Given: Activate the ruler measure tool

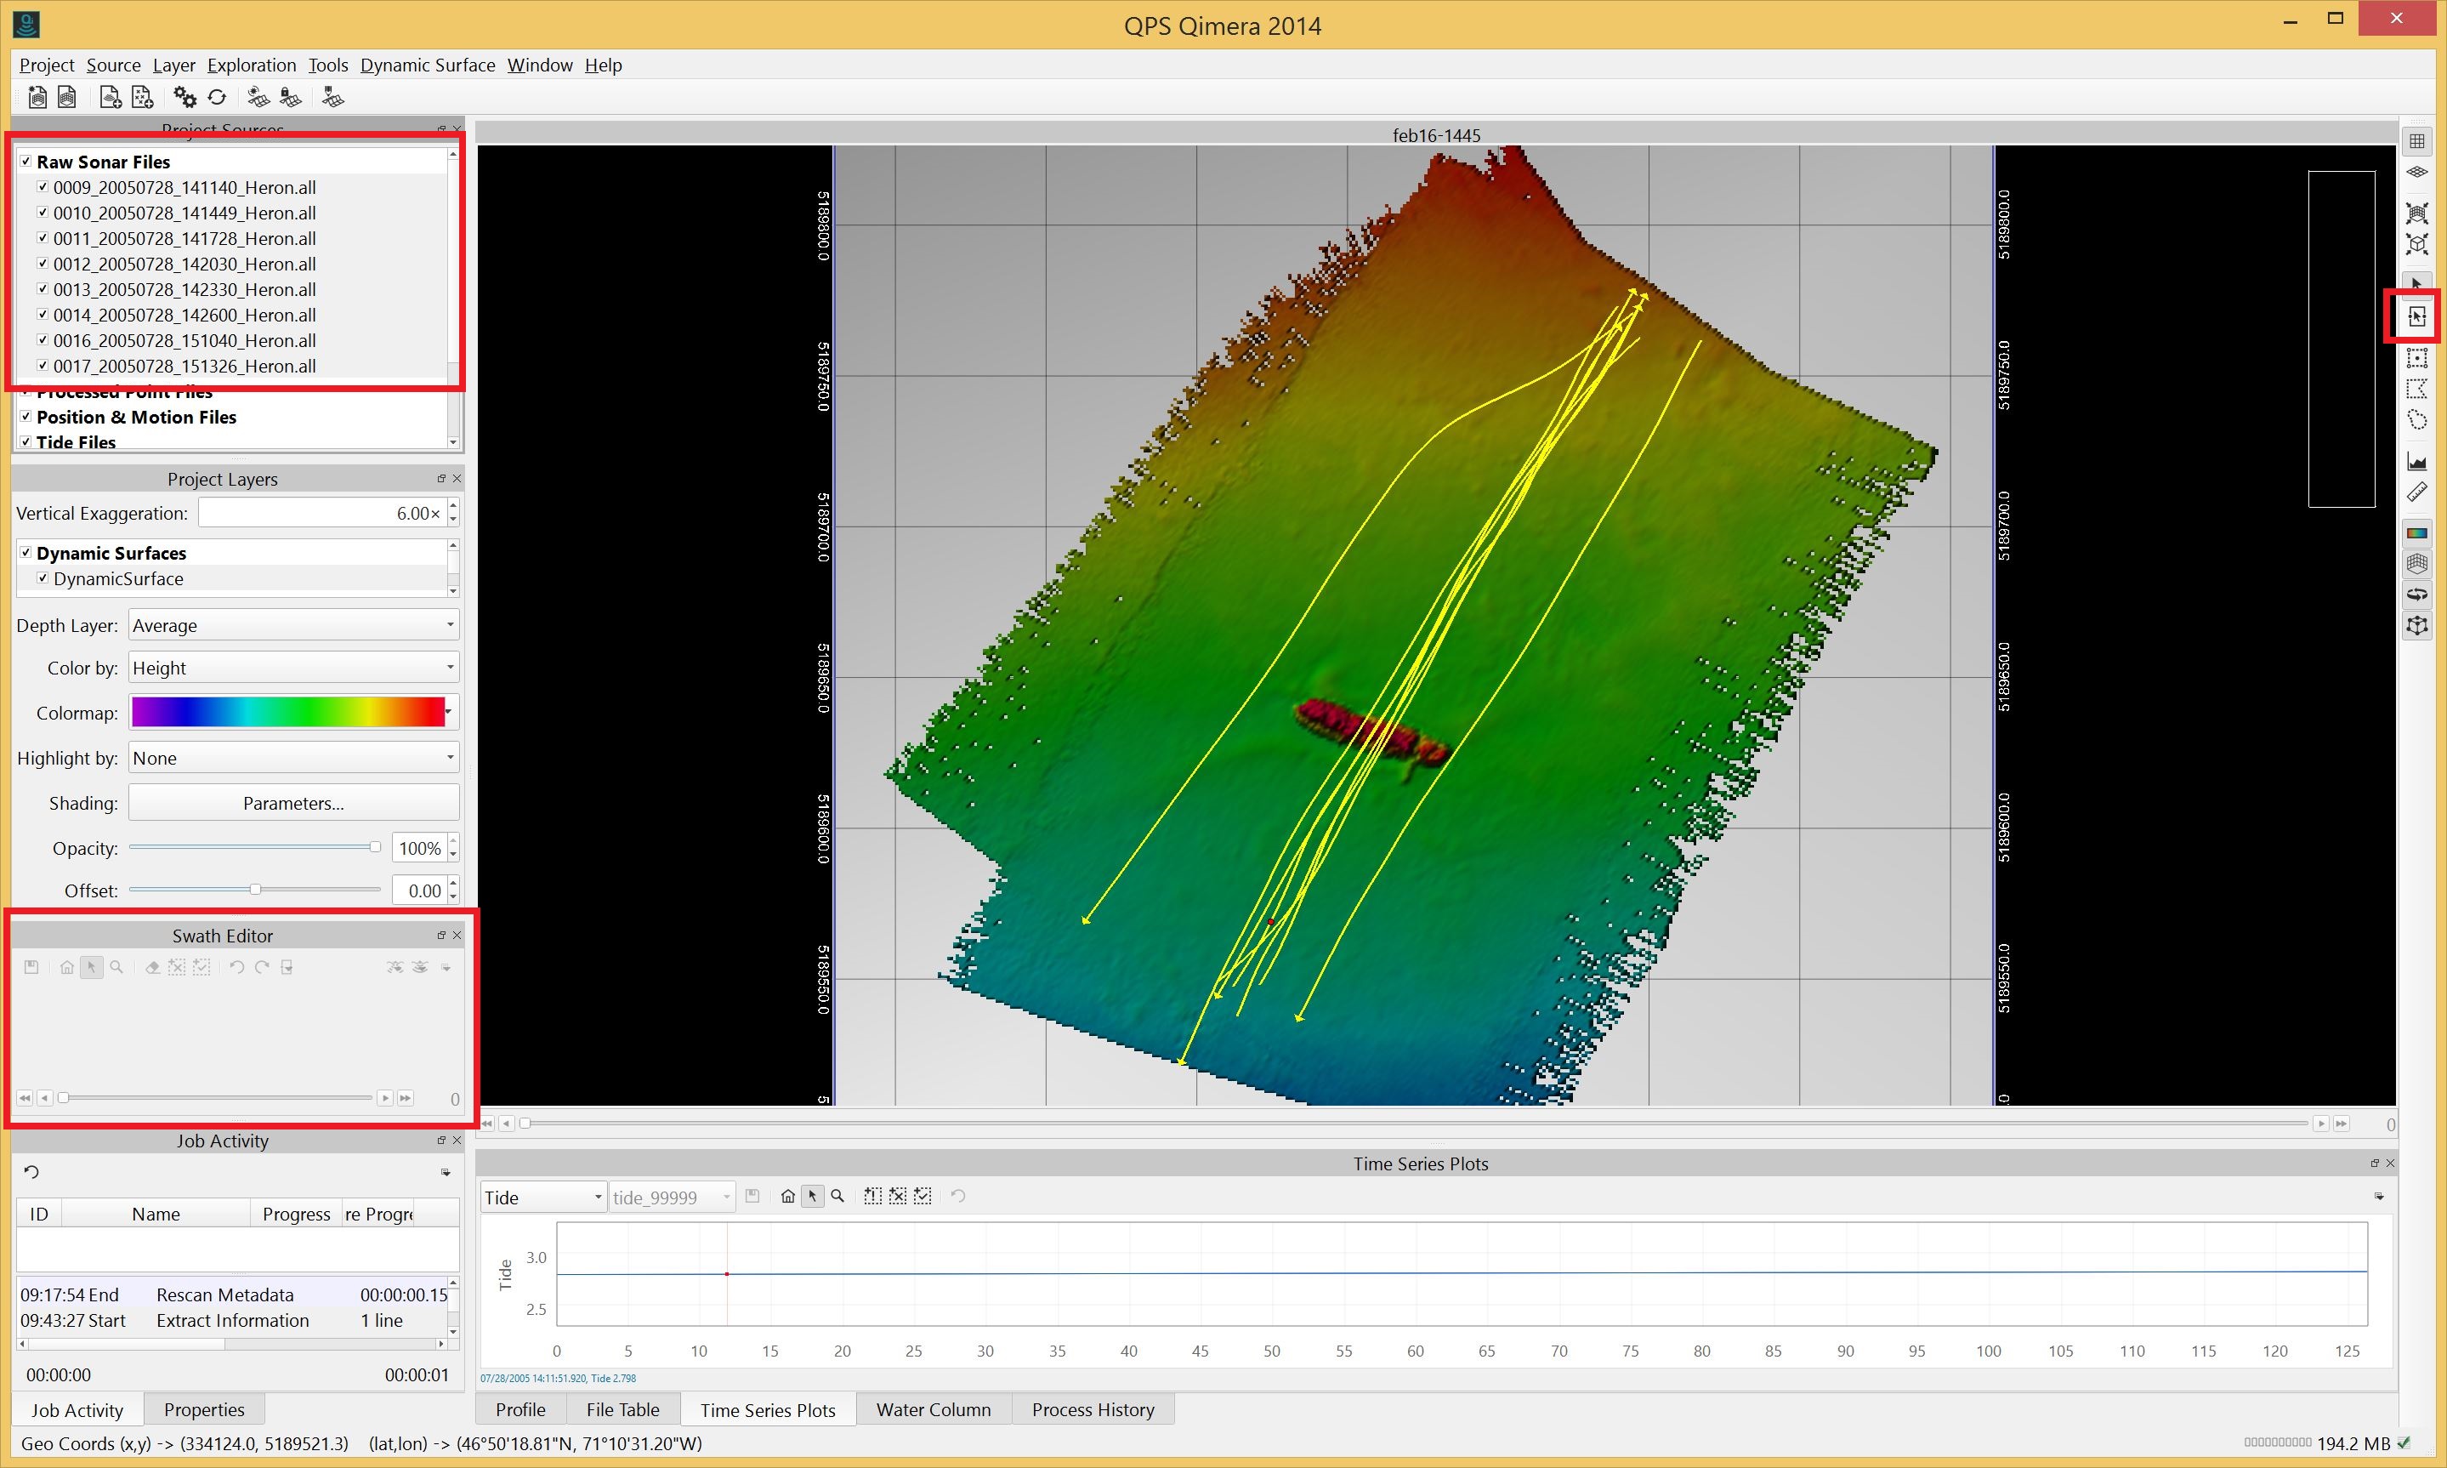Looking at the screenshot, I should tap(2416, 492).
